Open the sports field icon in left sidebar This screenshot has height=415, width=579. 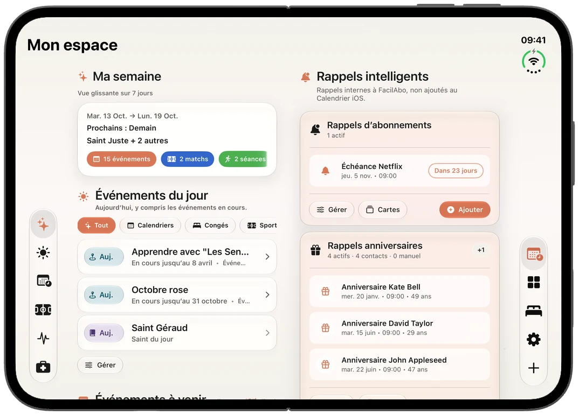(x=43, y=310)
